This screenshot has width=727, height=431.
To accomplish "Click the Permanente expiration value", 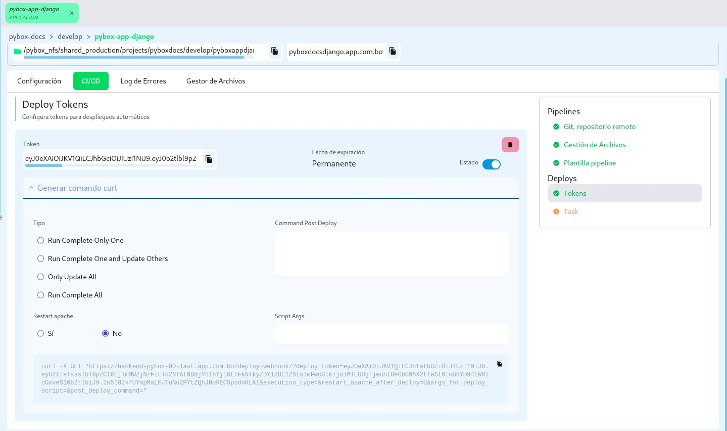I will coord(334,164).
